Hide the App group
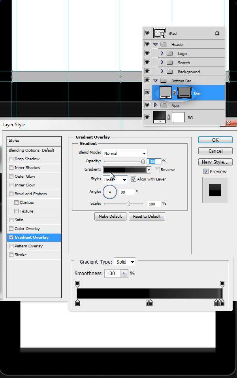237x378 pixels. point(147,104)
